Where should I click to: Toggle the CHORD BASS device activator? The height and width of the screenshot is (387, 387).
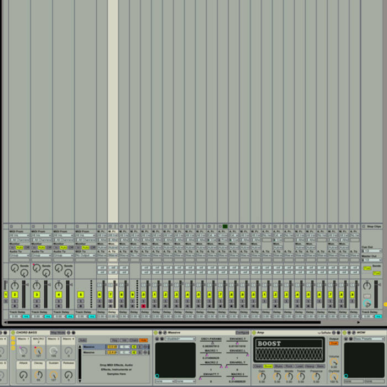[x=12, y=333]
